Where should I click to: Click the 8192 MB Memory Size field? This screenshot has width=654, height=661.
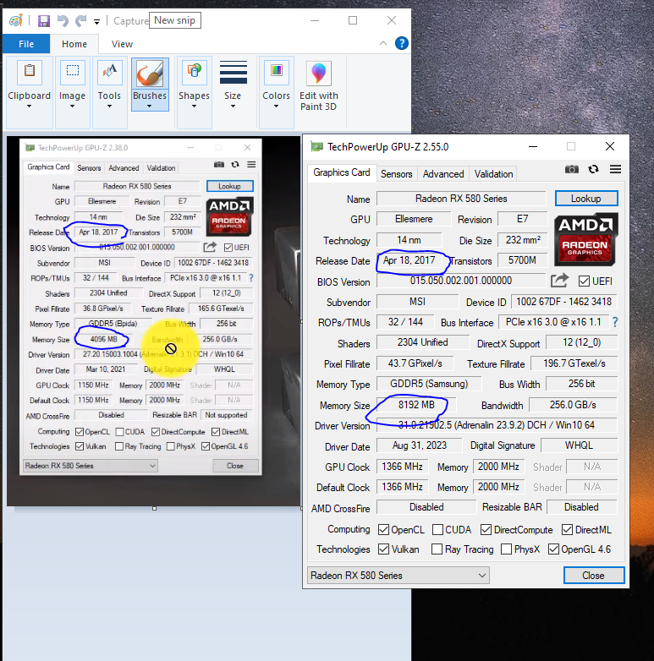click(416, 405)
